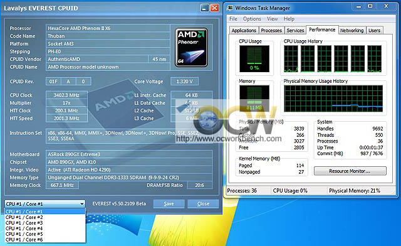Click the Up Time 0:00:01:37 value
Screen dimensions: 401x246
(x=371, y=147)
